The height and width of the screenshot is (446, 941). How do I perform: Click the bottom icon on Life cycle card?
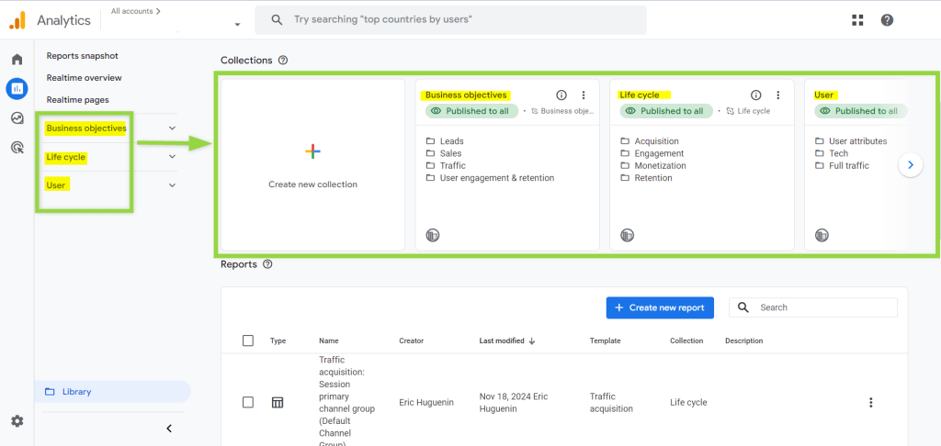(627, 235)
